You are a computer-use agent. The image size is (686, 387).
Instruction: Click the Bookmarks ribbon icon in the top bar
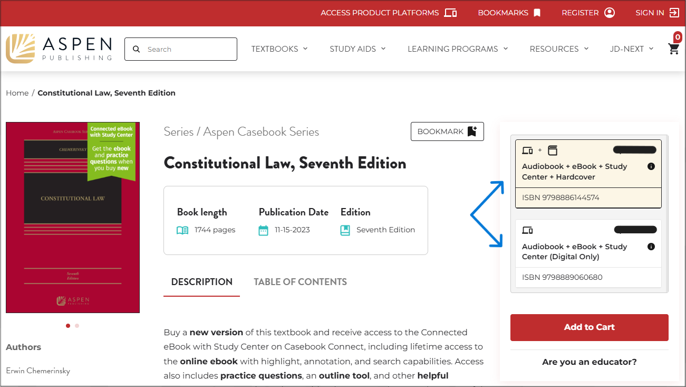537,13
